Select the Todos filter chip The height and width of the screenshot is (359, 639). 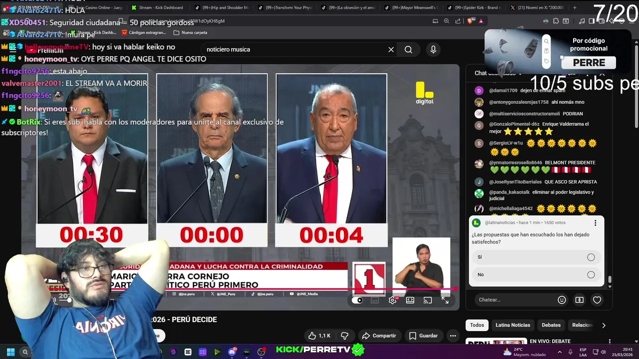(477, 325)
